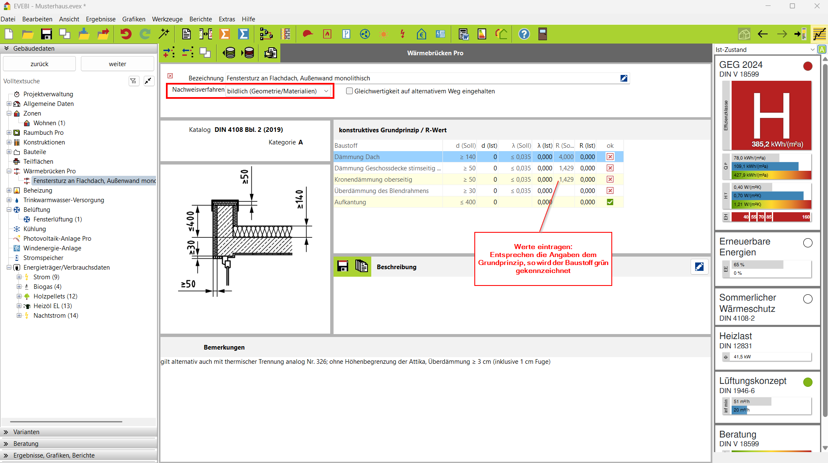Screen dimensions: 828x463
Task: Click add thermal bridge icon with plus
Action: (x=169, y=53)
